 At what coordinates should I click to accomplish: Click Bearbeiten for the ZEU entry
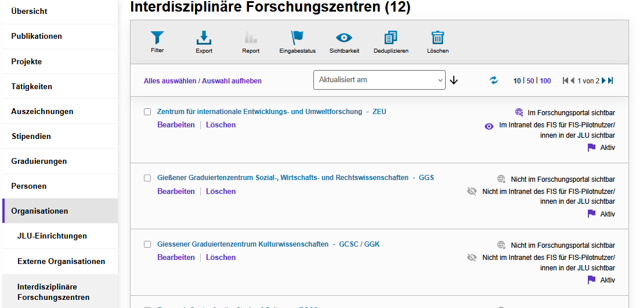[x=176, y=124]
